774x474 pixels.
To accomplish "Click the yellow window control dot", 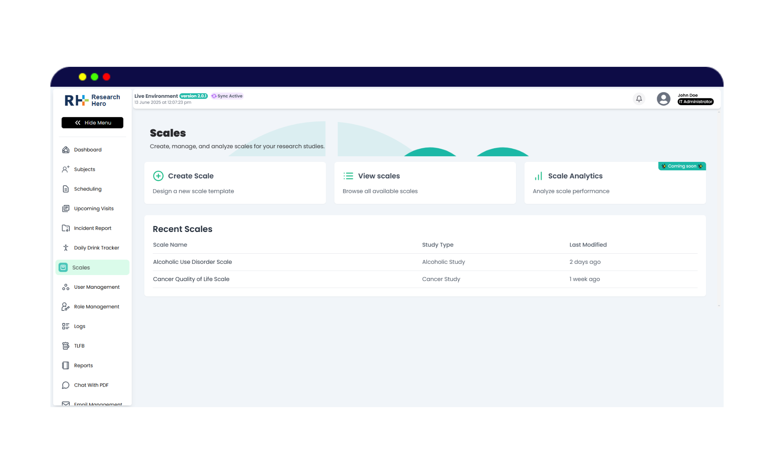I will (83, 77).
